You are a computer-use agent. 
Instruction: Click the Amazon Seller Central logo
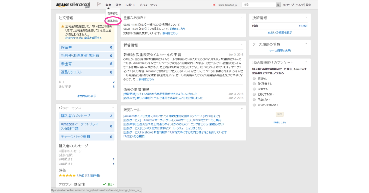(x=73, y=5)
